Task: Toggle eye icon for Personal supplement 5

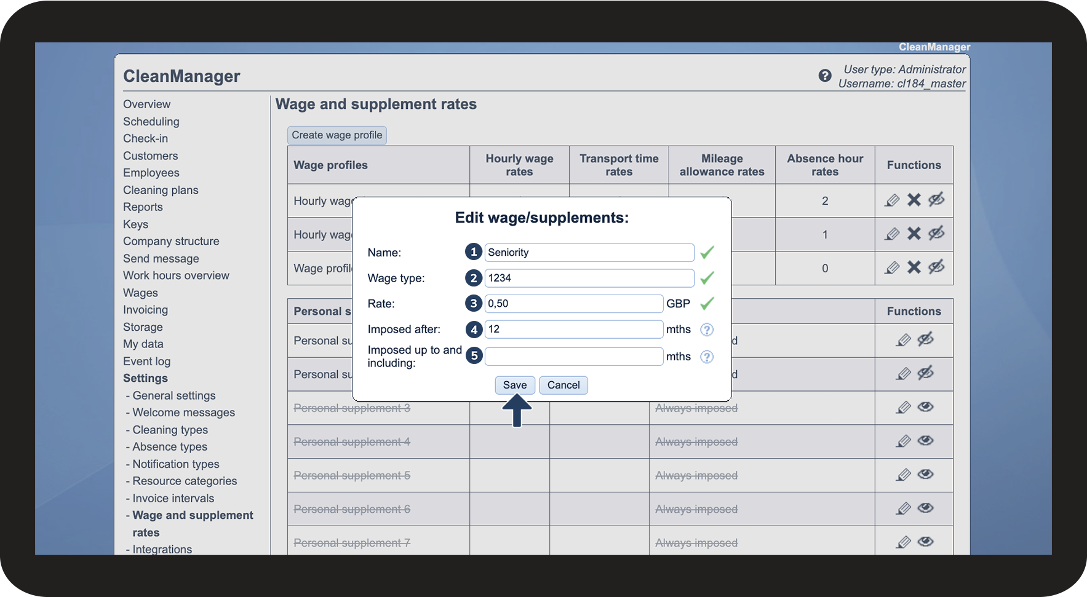Action: pos(925,475)
